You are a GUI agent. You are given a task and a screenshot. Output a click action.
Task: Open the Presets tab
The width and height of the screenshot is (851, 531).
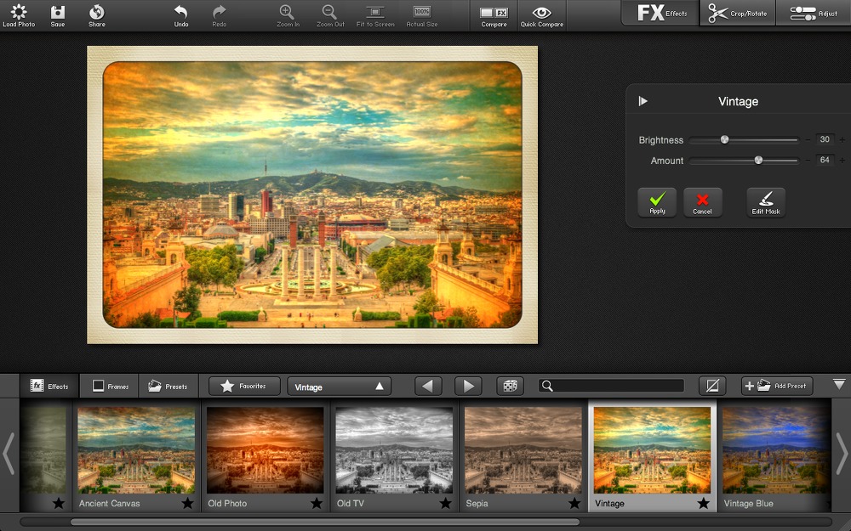click(168, 387)
